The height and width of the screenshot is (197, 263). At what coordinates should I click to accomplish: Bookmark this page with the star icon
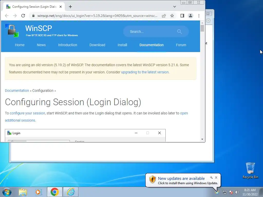(172, 16)
